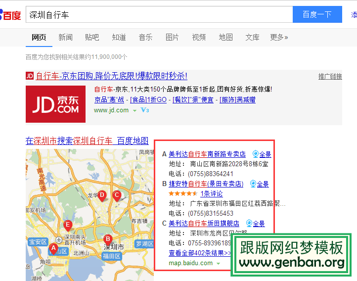Viewport: 357px width, 281px height.
Task: Open 美利达自行车南新路专卖店 link
Action: 207,154
